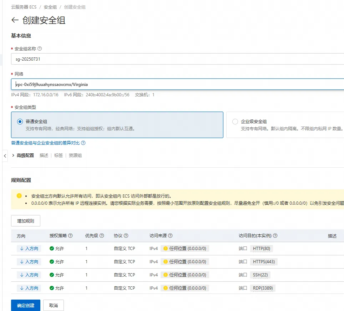The width and height of the screenshot is (344, 311).
Task: Click 入方向 tag in HTTP(80) row
Action: pos(29,249)
